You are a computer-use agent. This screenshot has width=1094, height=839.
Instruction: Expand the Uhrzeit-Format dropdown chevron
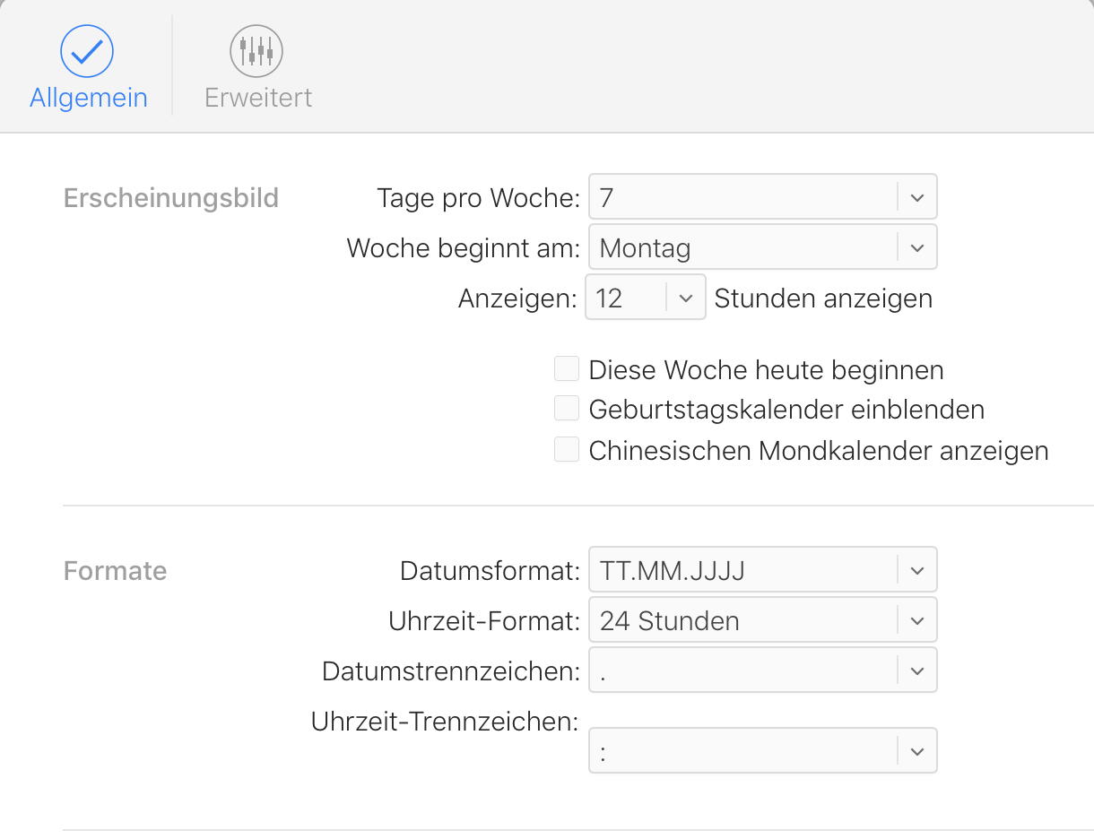click(x=916, y=620)
